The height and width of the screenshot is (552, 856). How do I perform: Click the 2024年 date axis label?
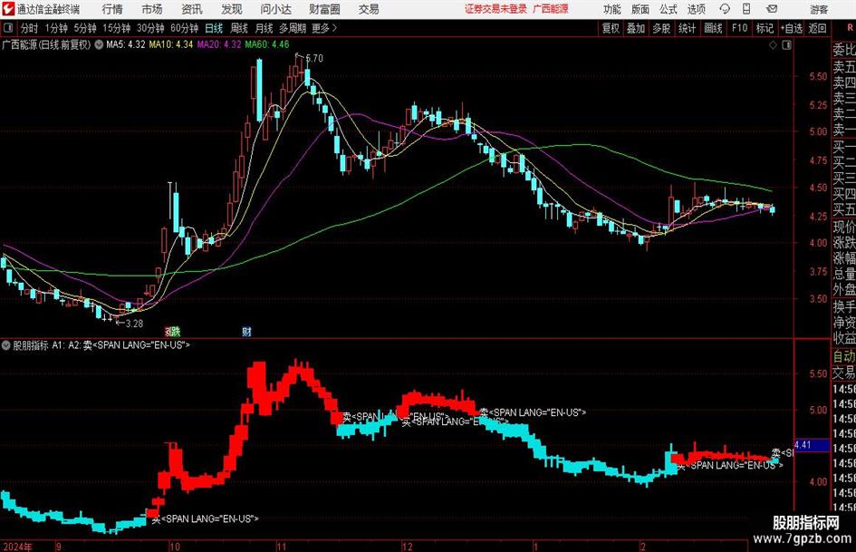tap(17, 547)
